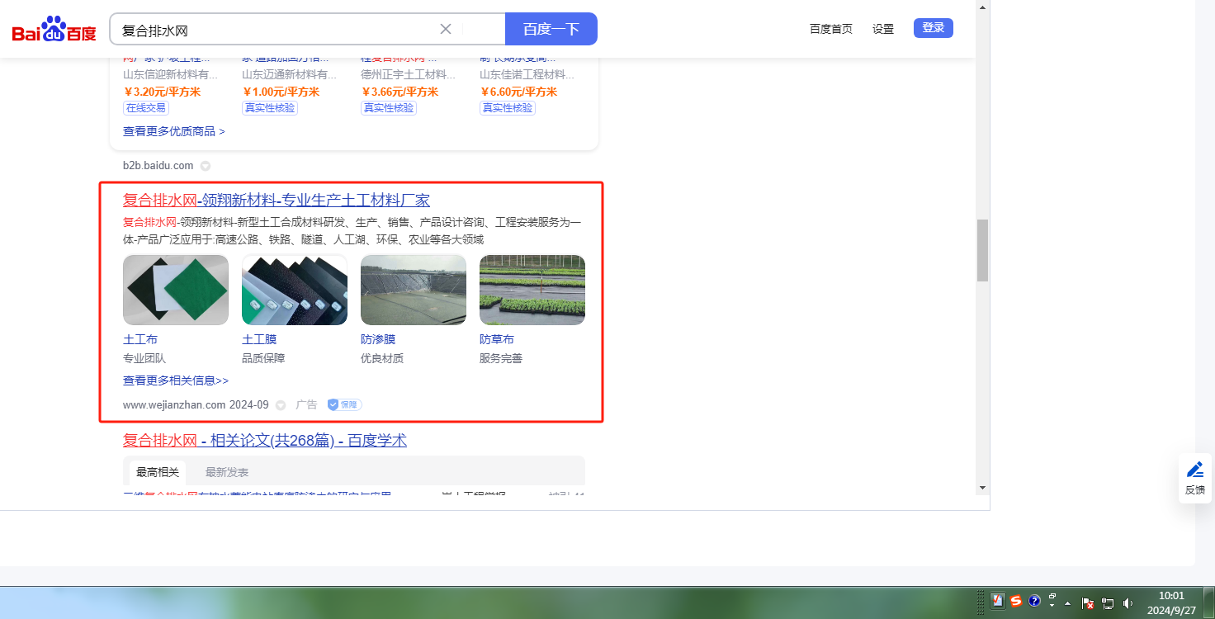Click the 在线交易 tag
Image resolution: width=1215 pixels, height=619 pixels.
point(146,108)
